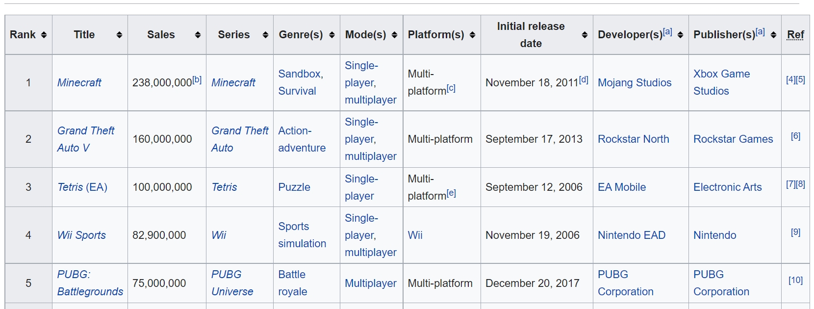The image size is (814, 309).
Task: Sort by Platform(s) arrow icon
Action: point(472,35)
